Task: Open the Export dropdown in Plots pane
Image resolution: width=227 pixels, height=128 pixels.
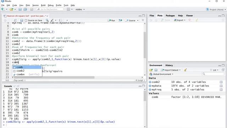Action: coord(180,20)
